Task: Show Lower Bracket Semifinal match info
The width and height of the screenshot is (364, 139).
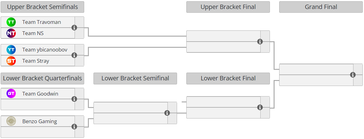Action: tap(167, 113)
